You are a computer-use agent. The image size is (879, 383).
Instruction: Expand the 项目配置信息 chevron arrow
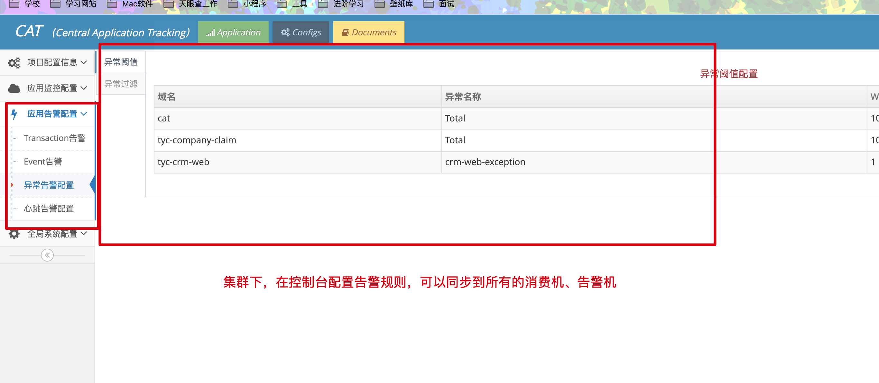click(84, 62)
